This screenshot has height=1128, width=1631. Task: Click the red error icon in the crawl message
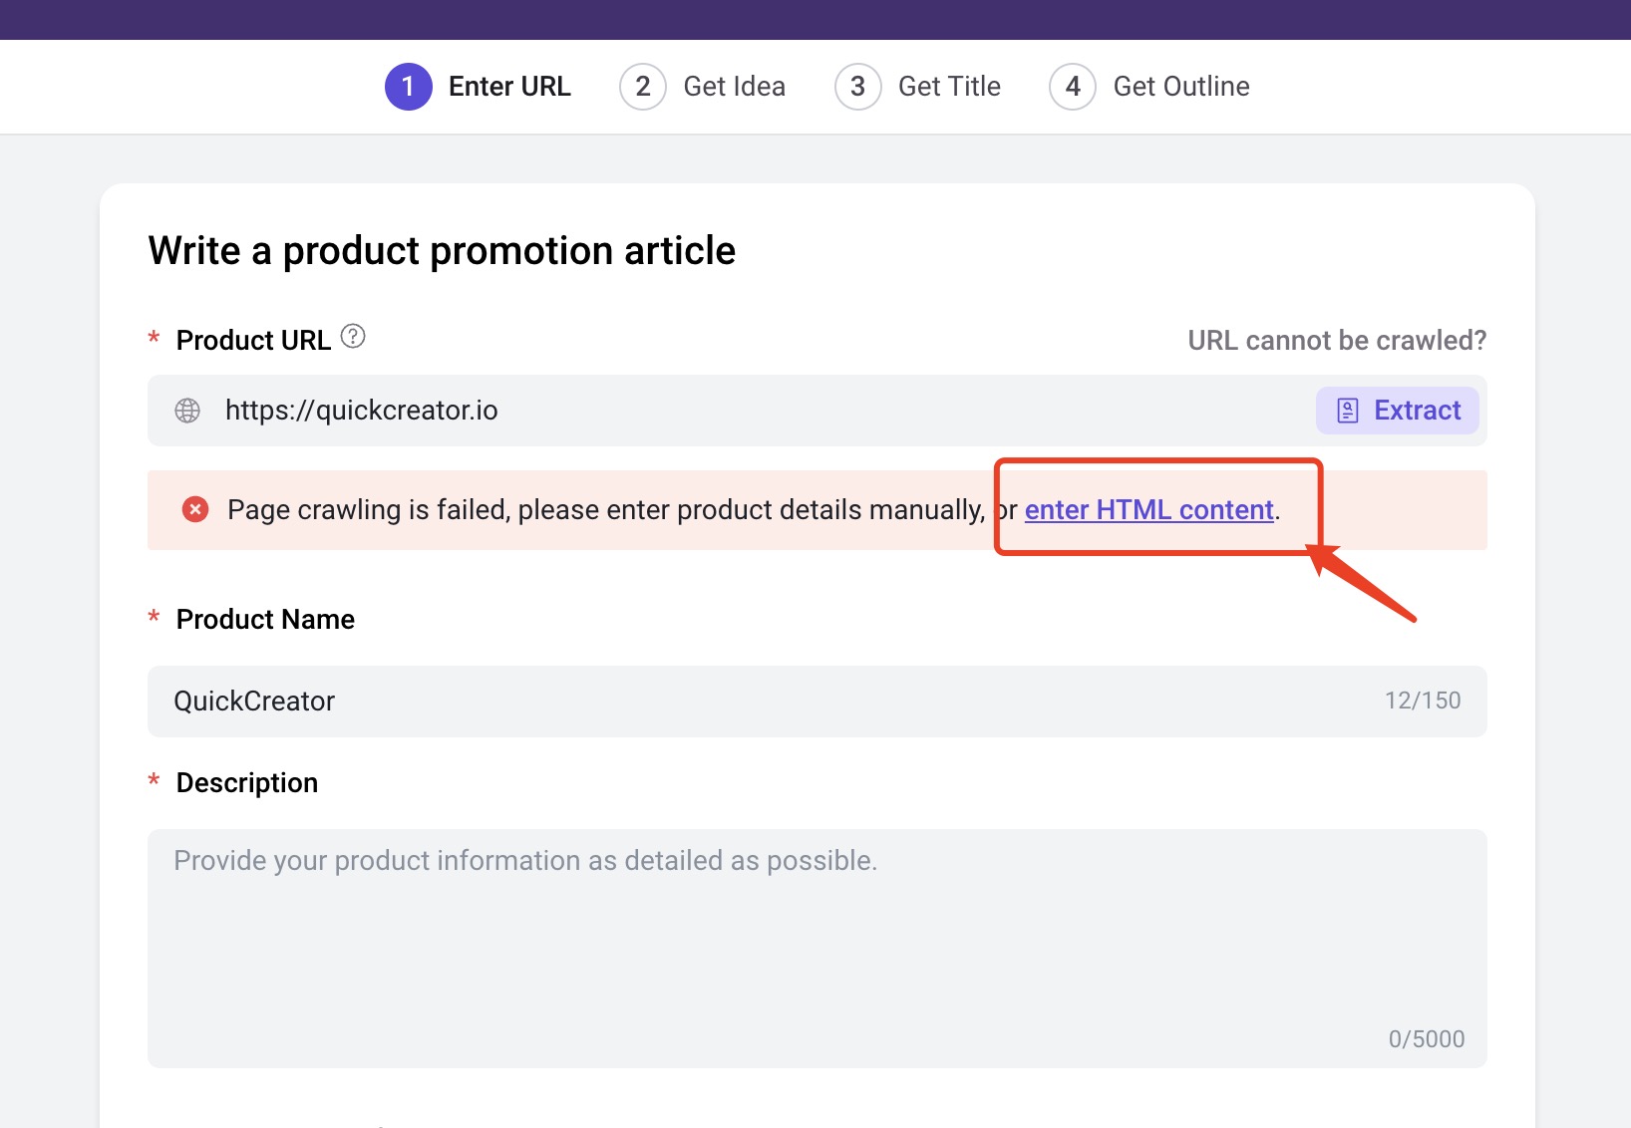click(195, 509)
